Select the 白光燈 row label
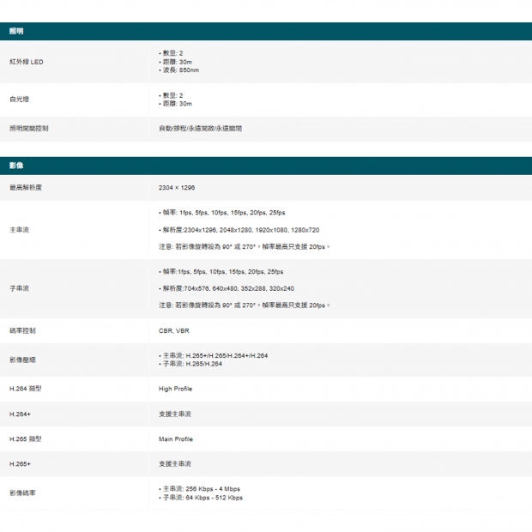Image resolution: width=532 pixels, height=532 pixels. 20,100
